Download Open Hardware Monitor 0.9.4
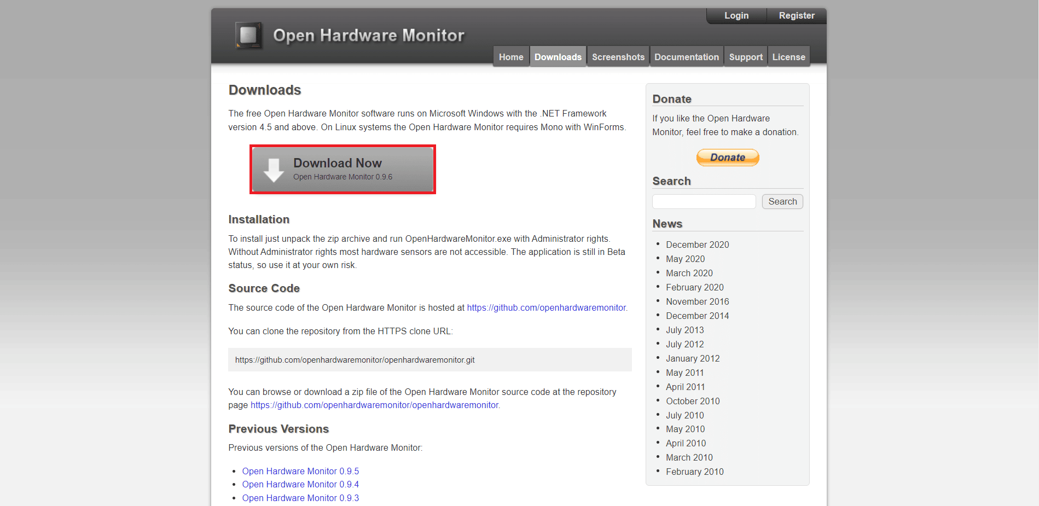 pyautogui.click(x=300, y=484)
